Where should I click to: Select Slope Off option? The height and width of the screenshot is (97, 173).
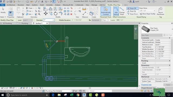(132, 8)
